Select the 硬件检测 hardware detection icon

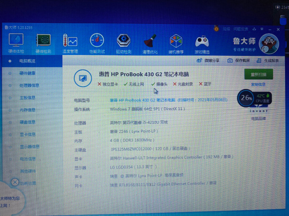tap(43, 44)
